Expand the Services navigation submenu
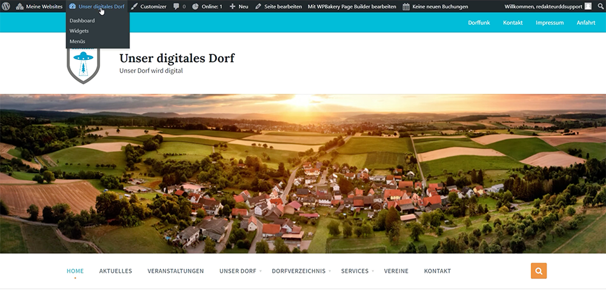606x305 pixels. [355, 271]
